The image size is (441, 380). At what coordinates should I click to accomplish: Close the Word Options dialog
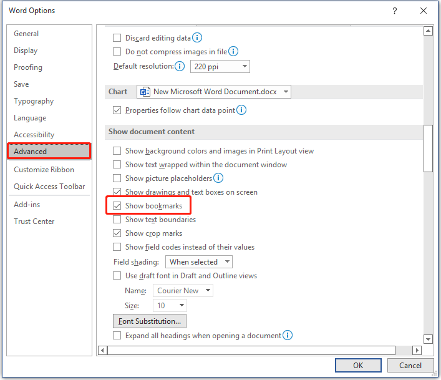pos(424,11)
